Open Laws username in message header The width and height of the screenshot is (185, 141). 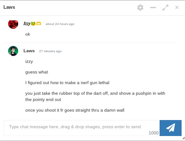point(29,51)
